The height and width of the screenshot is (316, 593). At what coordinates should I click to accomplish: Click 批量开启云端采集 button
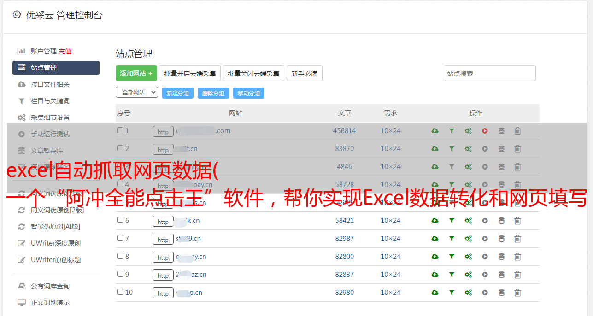point(190,73)
